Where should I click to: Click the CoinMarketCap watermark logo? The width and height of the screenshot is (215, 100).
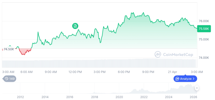157,54
